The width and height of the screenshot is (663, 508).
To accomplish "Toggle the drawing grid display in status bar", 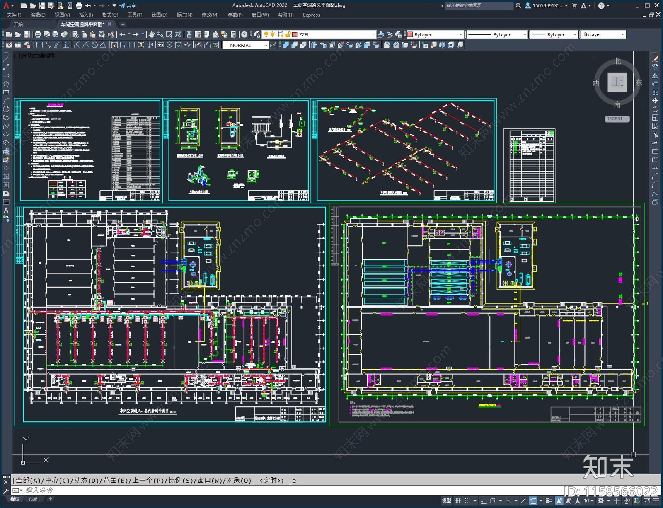I will pos(458,501).
